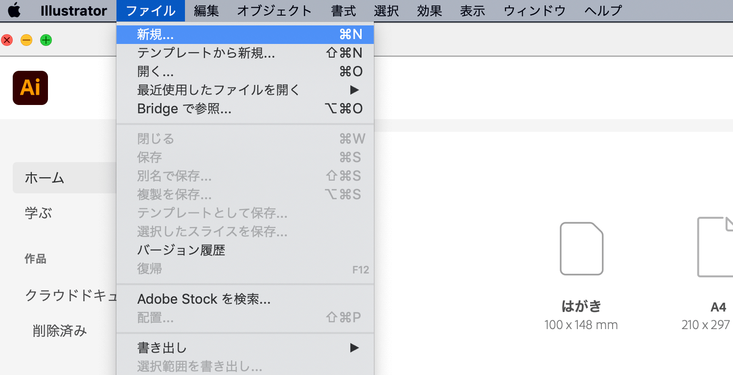Open the ヘルプ menu
The height and width of the screenshot is (375, 733).
603,10
